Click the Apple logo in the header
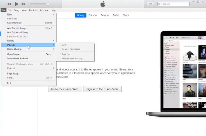Viewport: 206px width, 136px height. [x=103, y=4]
